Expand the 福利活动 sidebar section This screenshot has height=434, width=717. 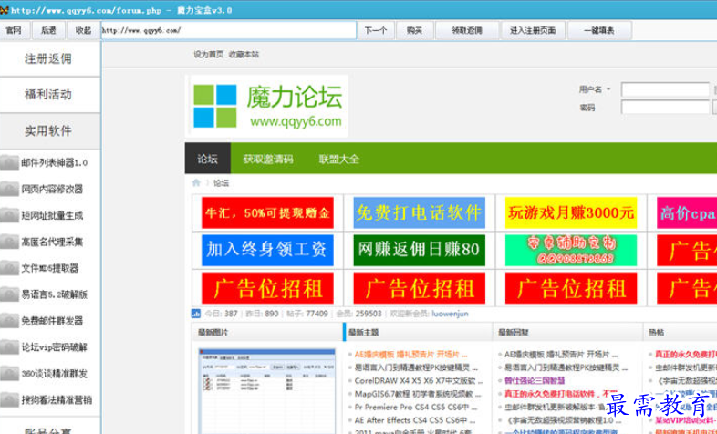[x=48, y=94]
